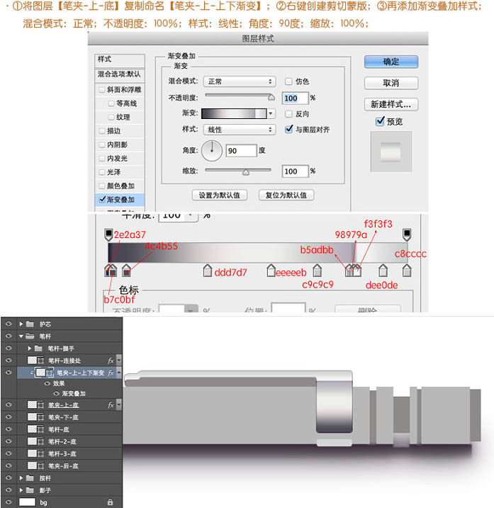The image size is (494, 508).
Task: Click the left black opacity stop above gradient
Action: pos(108,235)
